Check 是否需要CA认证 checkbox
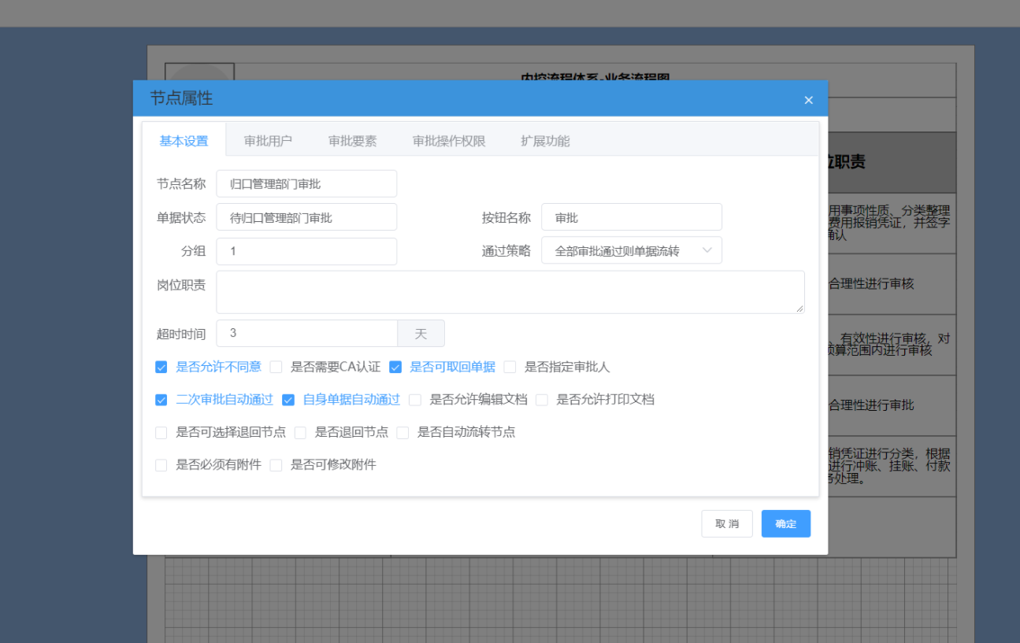Screen dimensions: 1020x643 pyautogui.click(x=276, y=367)
